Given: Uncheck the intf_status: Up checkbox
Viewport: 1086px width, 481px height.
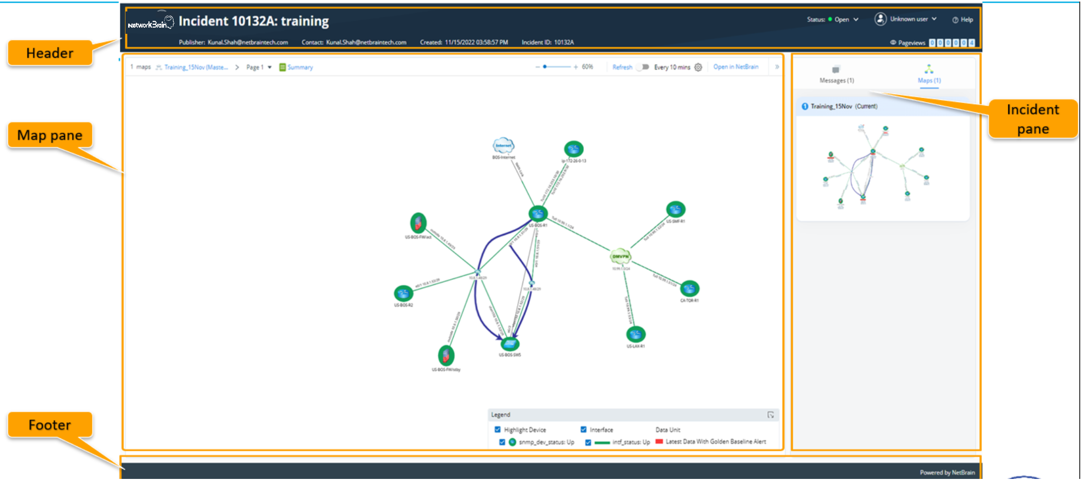Looking at the screenshot, I should (x=588, y=442).
